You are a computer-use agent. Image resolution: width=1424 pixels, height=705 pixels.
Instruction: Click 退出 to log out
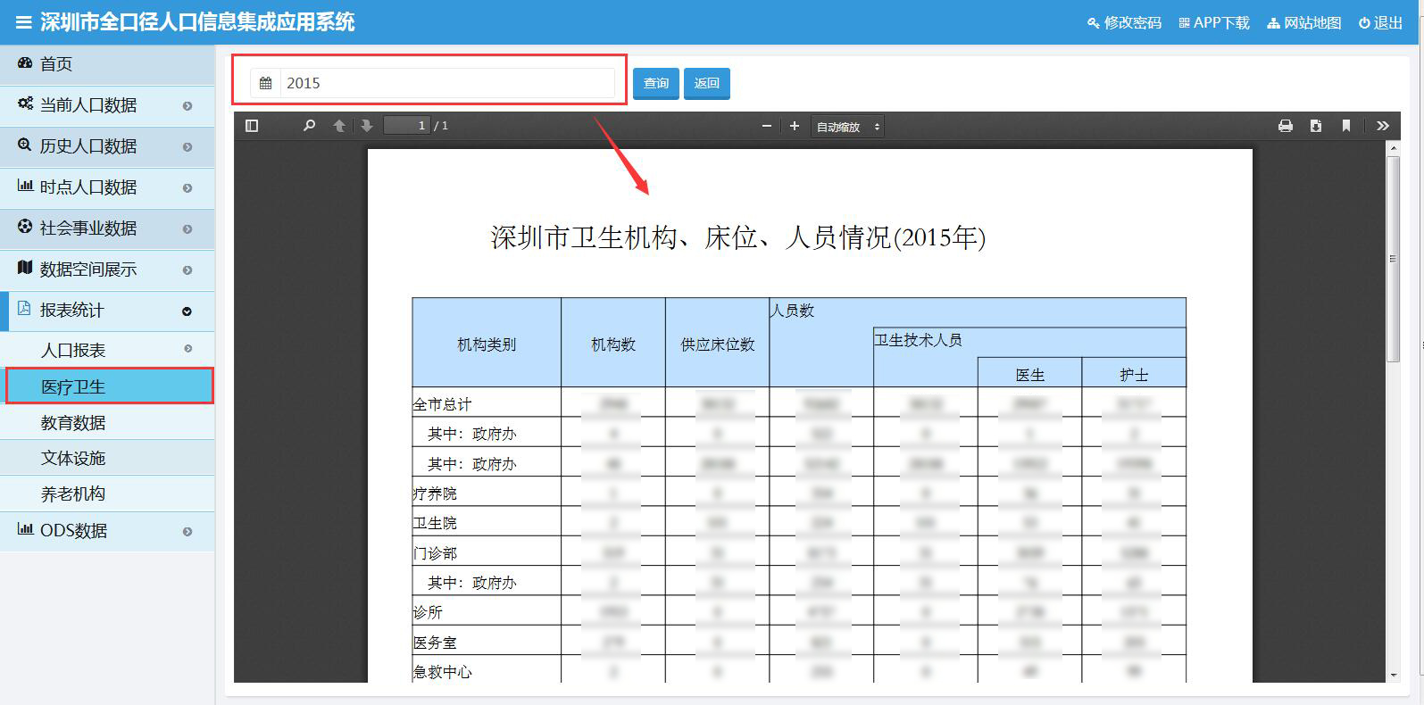point(1380,22)
